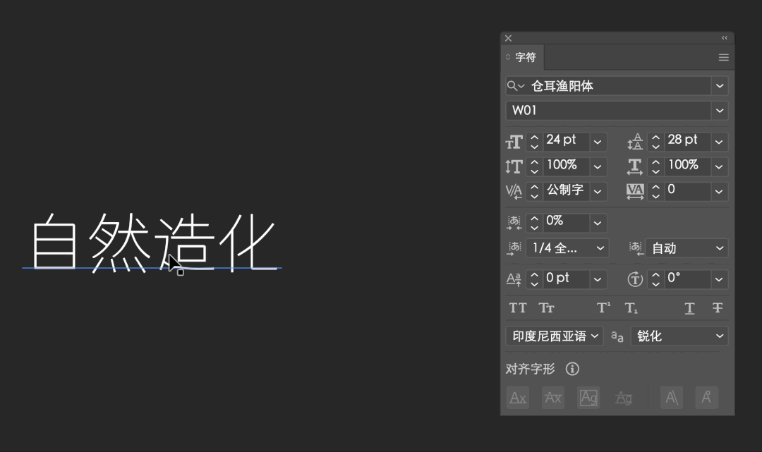Screen dimensions: 762x452
Task: Click the 28 pt leading field
Action: [688, 141]
